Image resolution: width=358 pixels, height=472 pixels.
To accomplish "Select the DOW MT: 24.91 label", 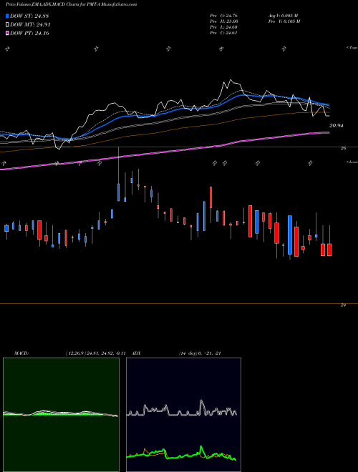I will pos(30,25).
